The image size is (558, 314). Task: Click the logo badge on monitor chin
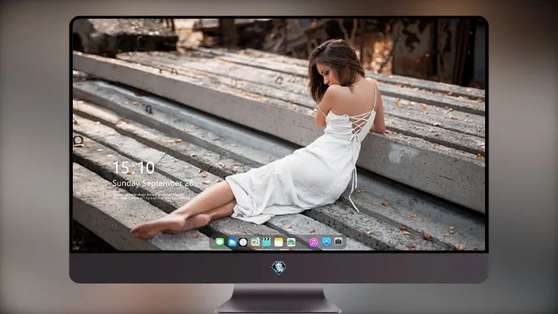279,268
